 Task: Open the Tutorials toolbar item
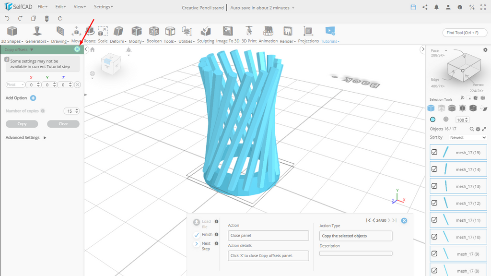[330, 35]
